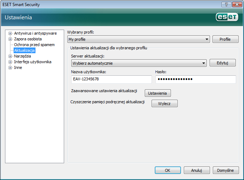Click the help question mark icon

(x=226, y=5)
